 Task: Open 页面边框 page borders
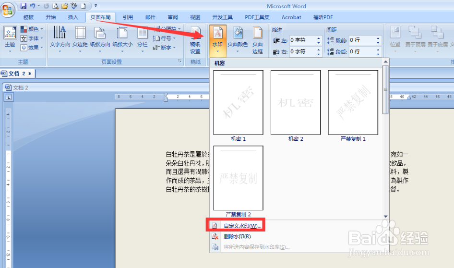point(257,40)
